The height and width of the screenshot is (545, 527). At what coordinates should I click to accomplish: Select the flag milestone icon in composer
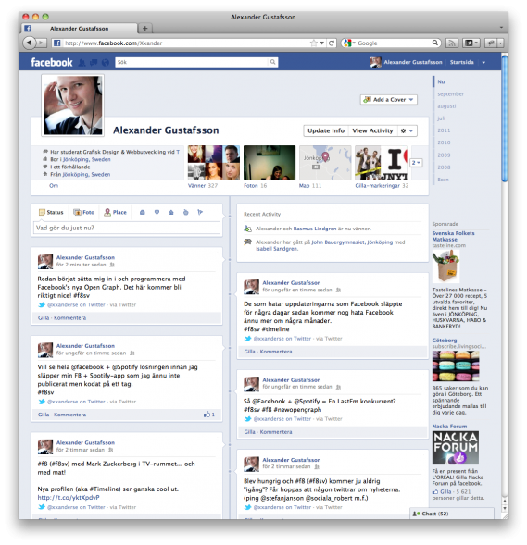coord(200,212)
